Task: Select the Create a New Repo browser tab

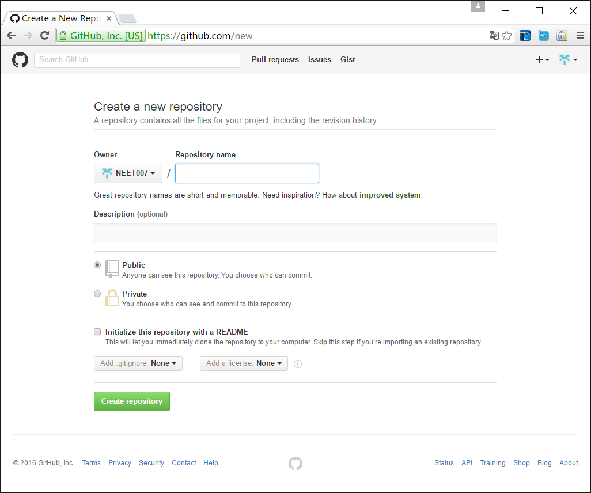Action: [x=60, y=18]
